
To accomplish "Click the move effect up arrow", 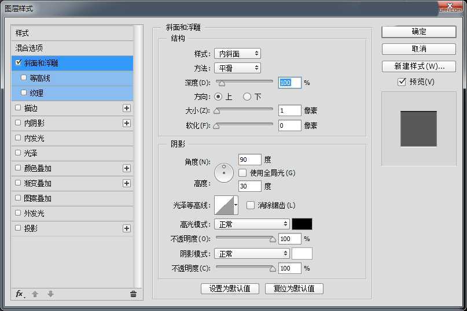I will [x=35, y=294].
